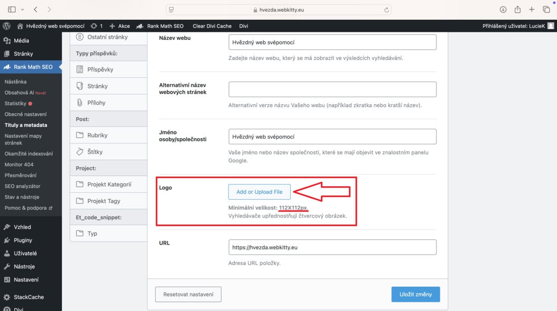Open Safari downloads icon
The height and width of the screenshot is (311, 557).
503,10
